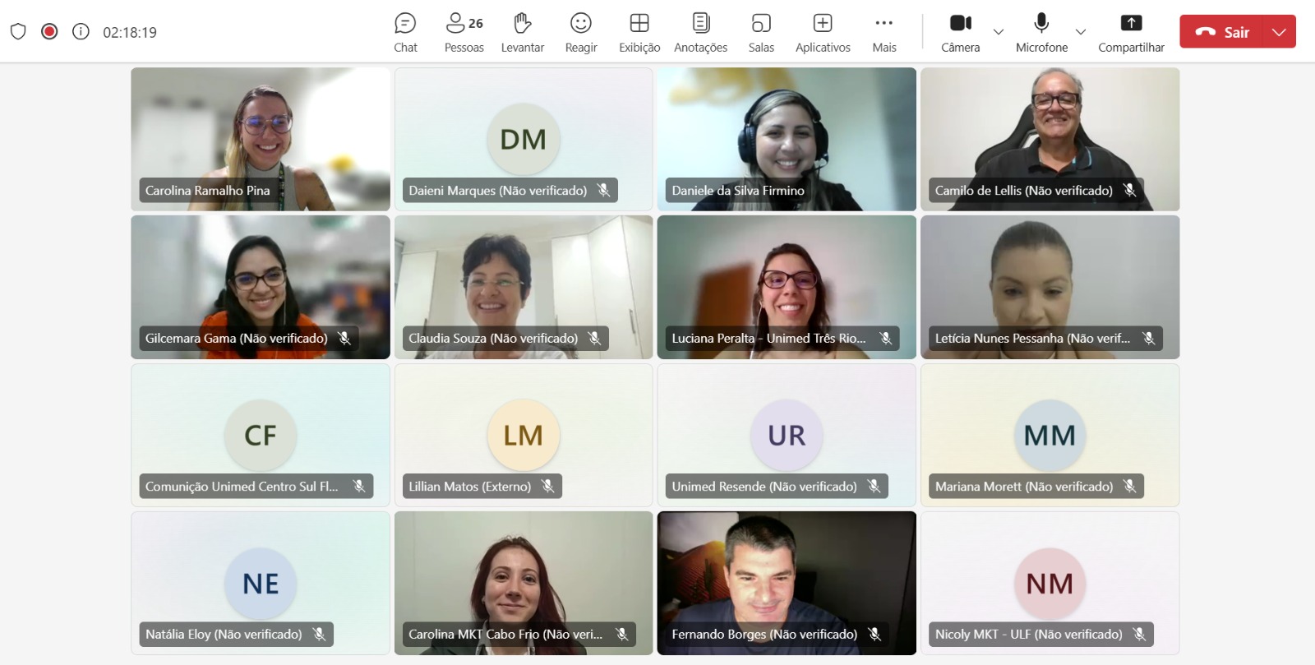Expand microphone options chevron
Image resolution: width=1315 pixels, height=665 pixels.
click(1081, 32)
